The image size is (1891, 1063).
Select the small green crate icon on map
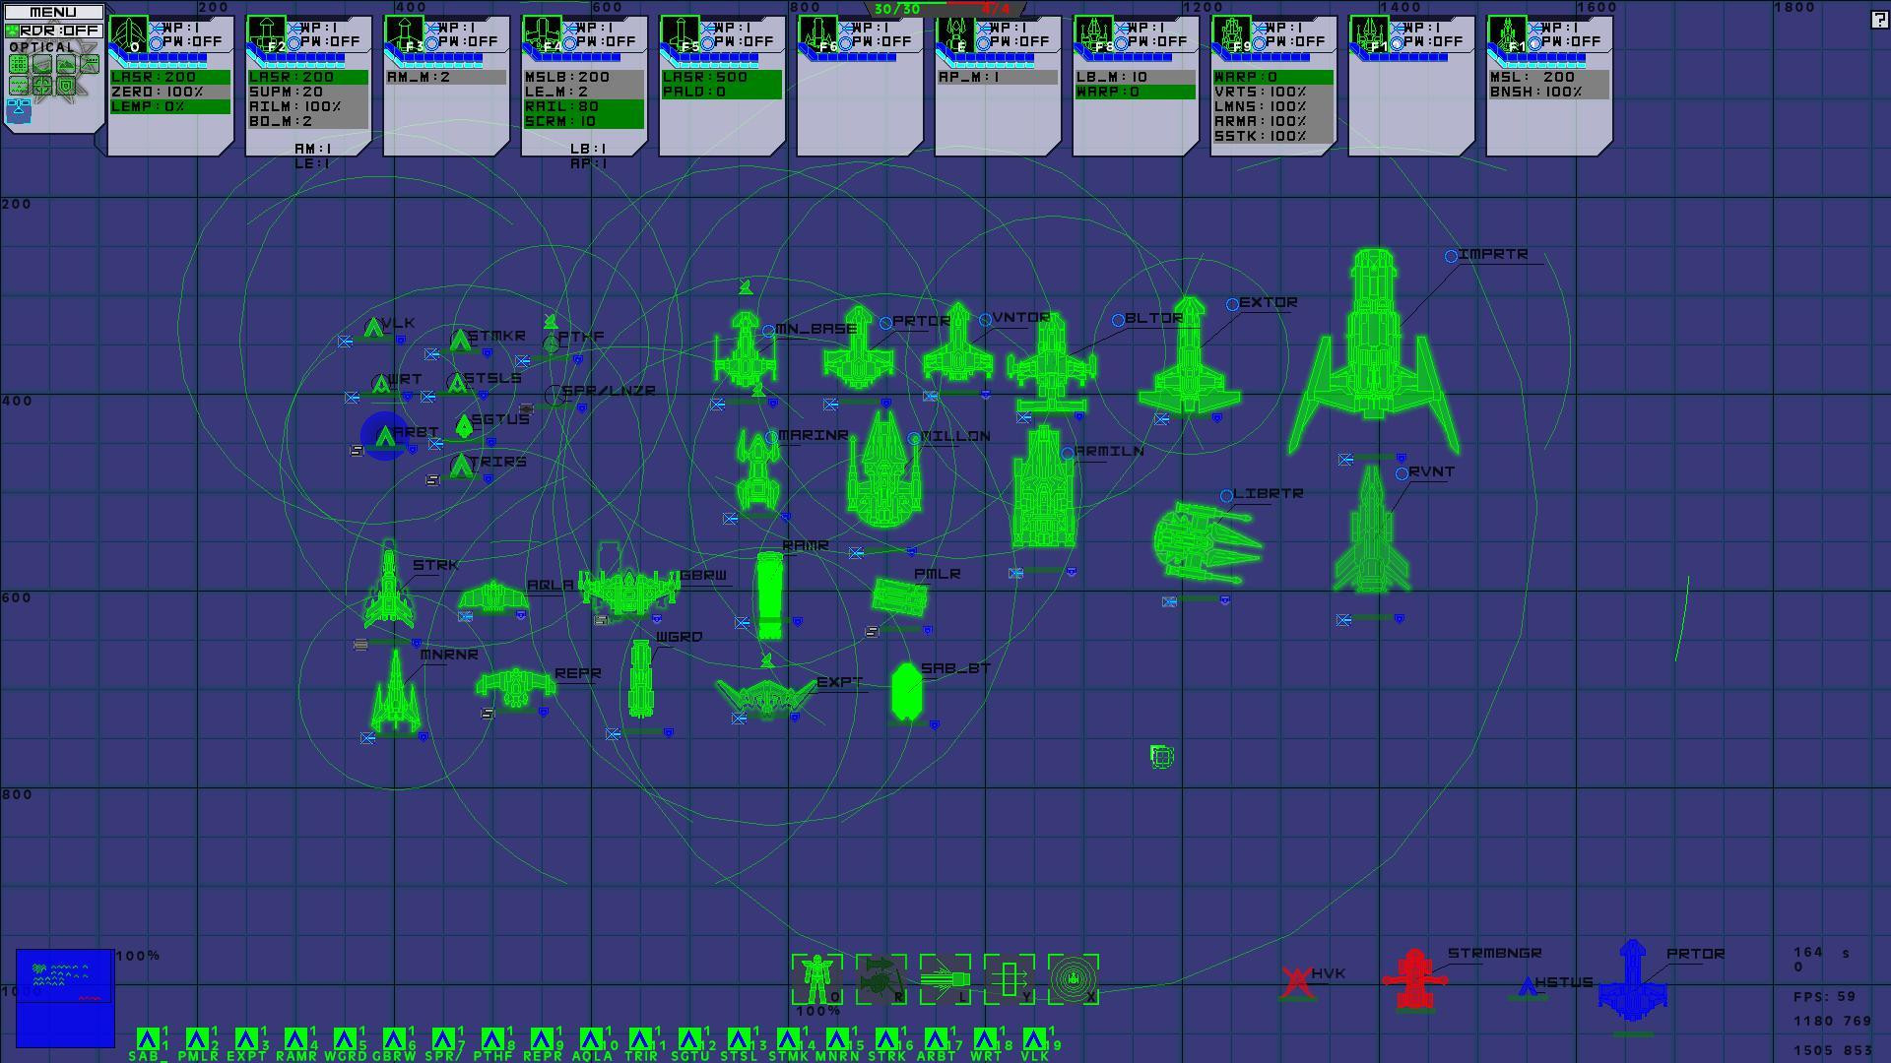click(x=1162, y=756)
